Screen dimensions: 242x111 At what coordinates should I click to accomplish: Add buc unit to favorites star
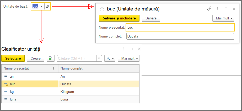click(102, 9)
